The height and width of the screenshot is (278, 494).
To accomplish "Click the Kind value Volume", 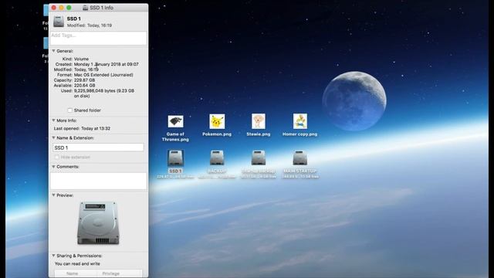I will (81, 59).
